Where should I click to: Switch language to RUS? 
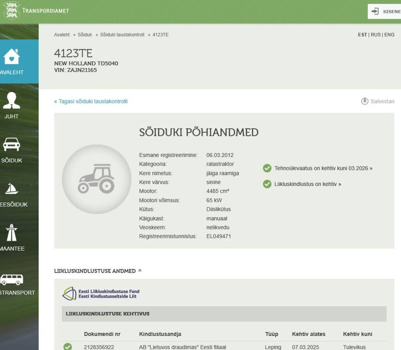pyautogui.click(x=375, y=35)
